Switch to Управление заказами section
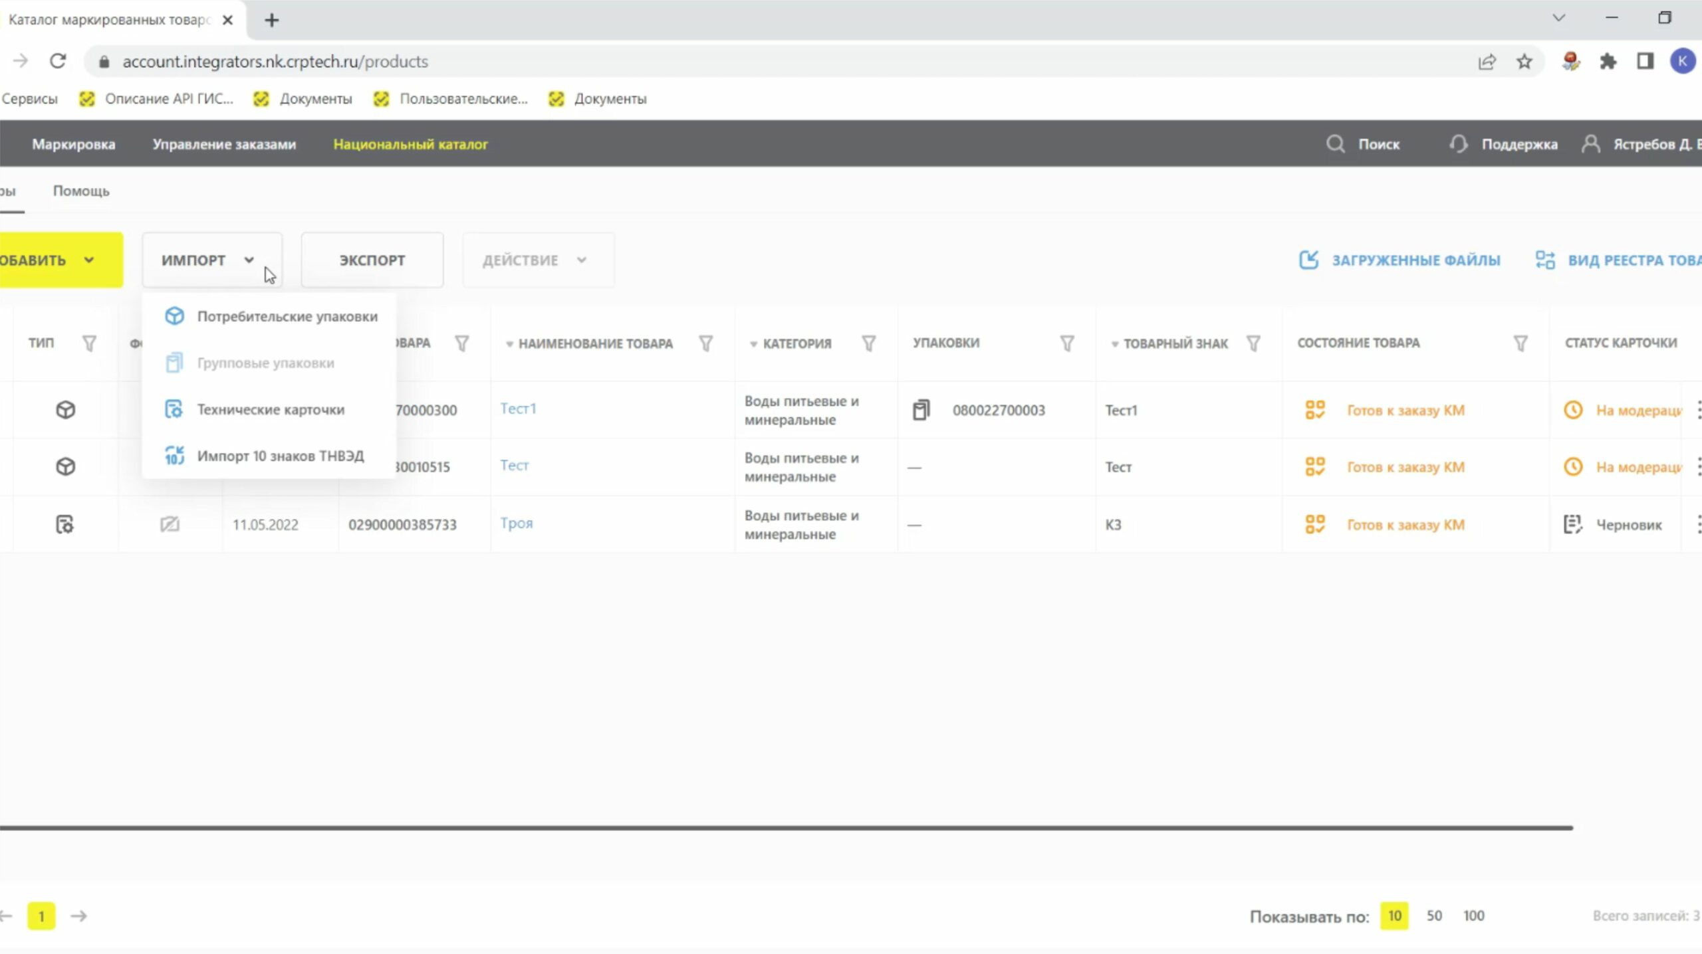The width and height of the screenshot is (1702, 954). 224,144
